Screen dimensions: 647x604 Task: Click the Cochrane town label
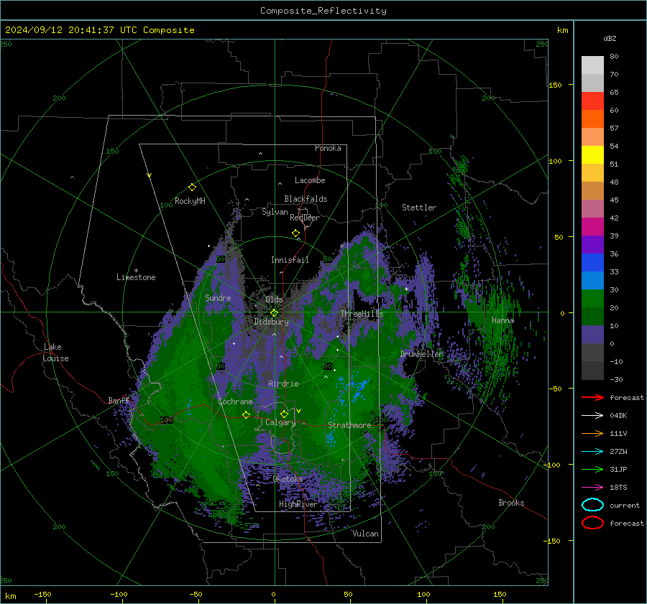click(235, 401)
